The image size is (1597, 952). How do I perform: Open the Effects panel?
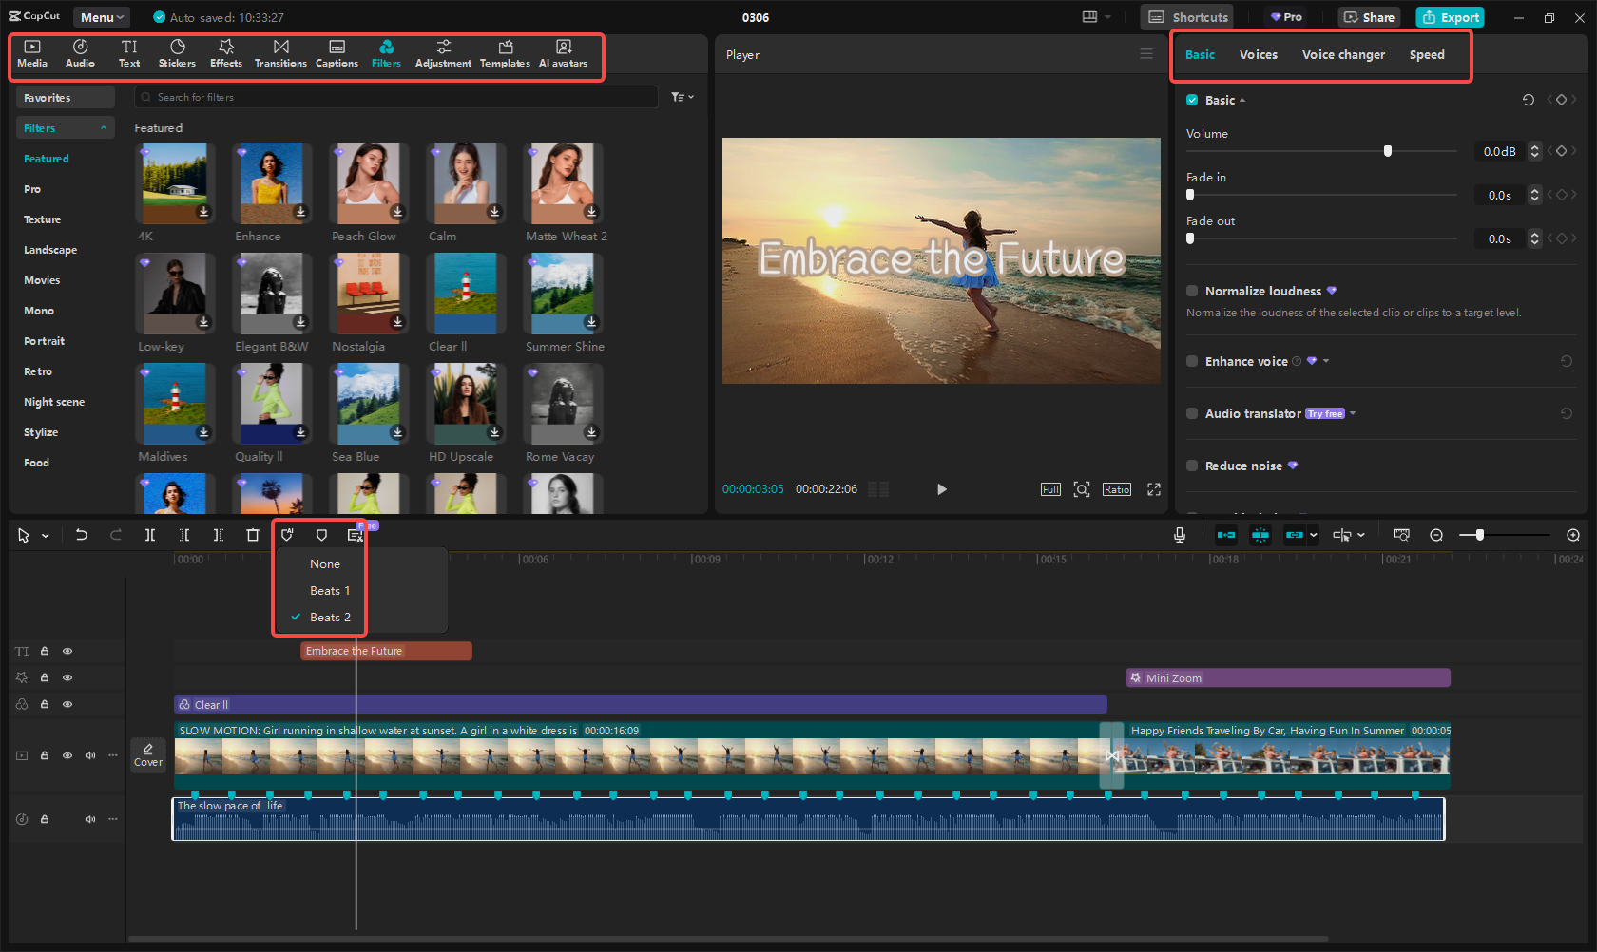[226, 53]
